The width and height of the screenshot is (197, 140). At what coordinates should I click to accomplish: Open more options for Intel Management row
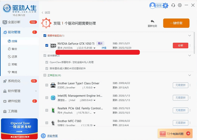190,98
